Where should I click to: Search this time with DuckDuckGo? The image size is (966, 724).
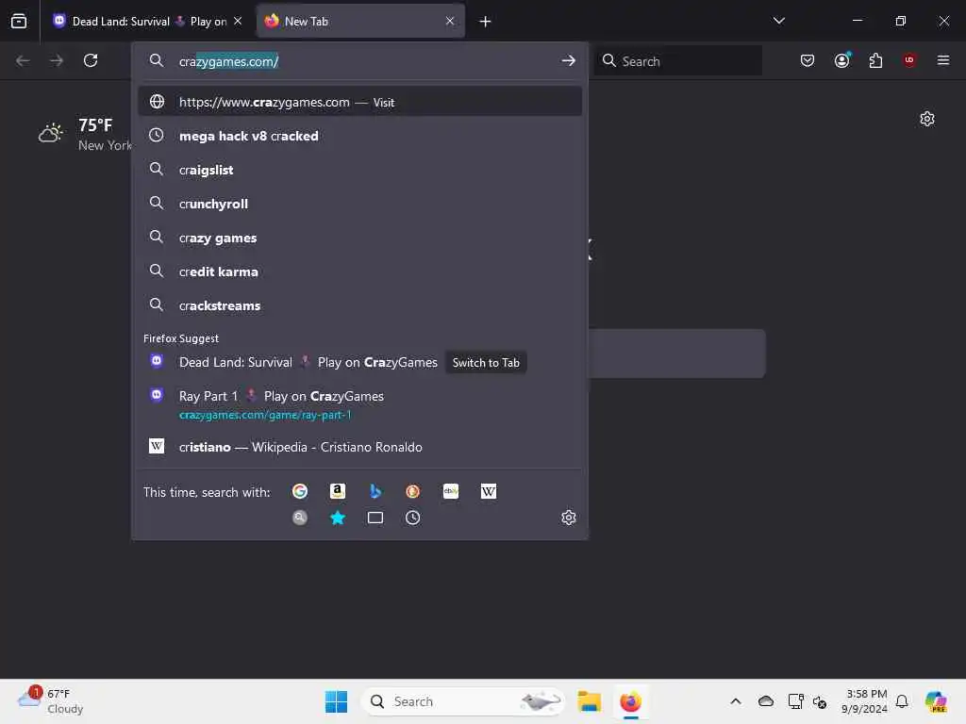(413, 491)
